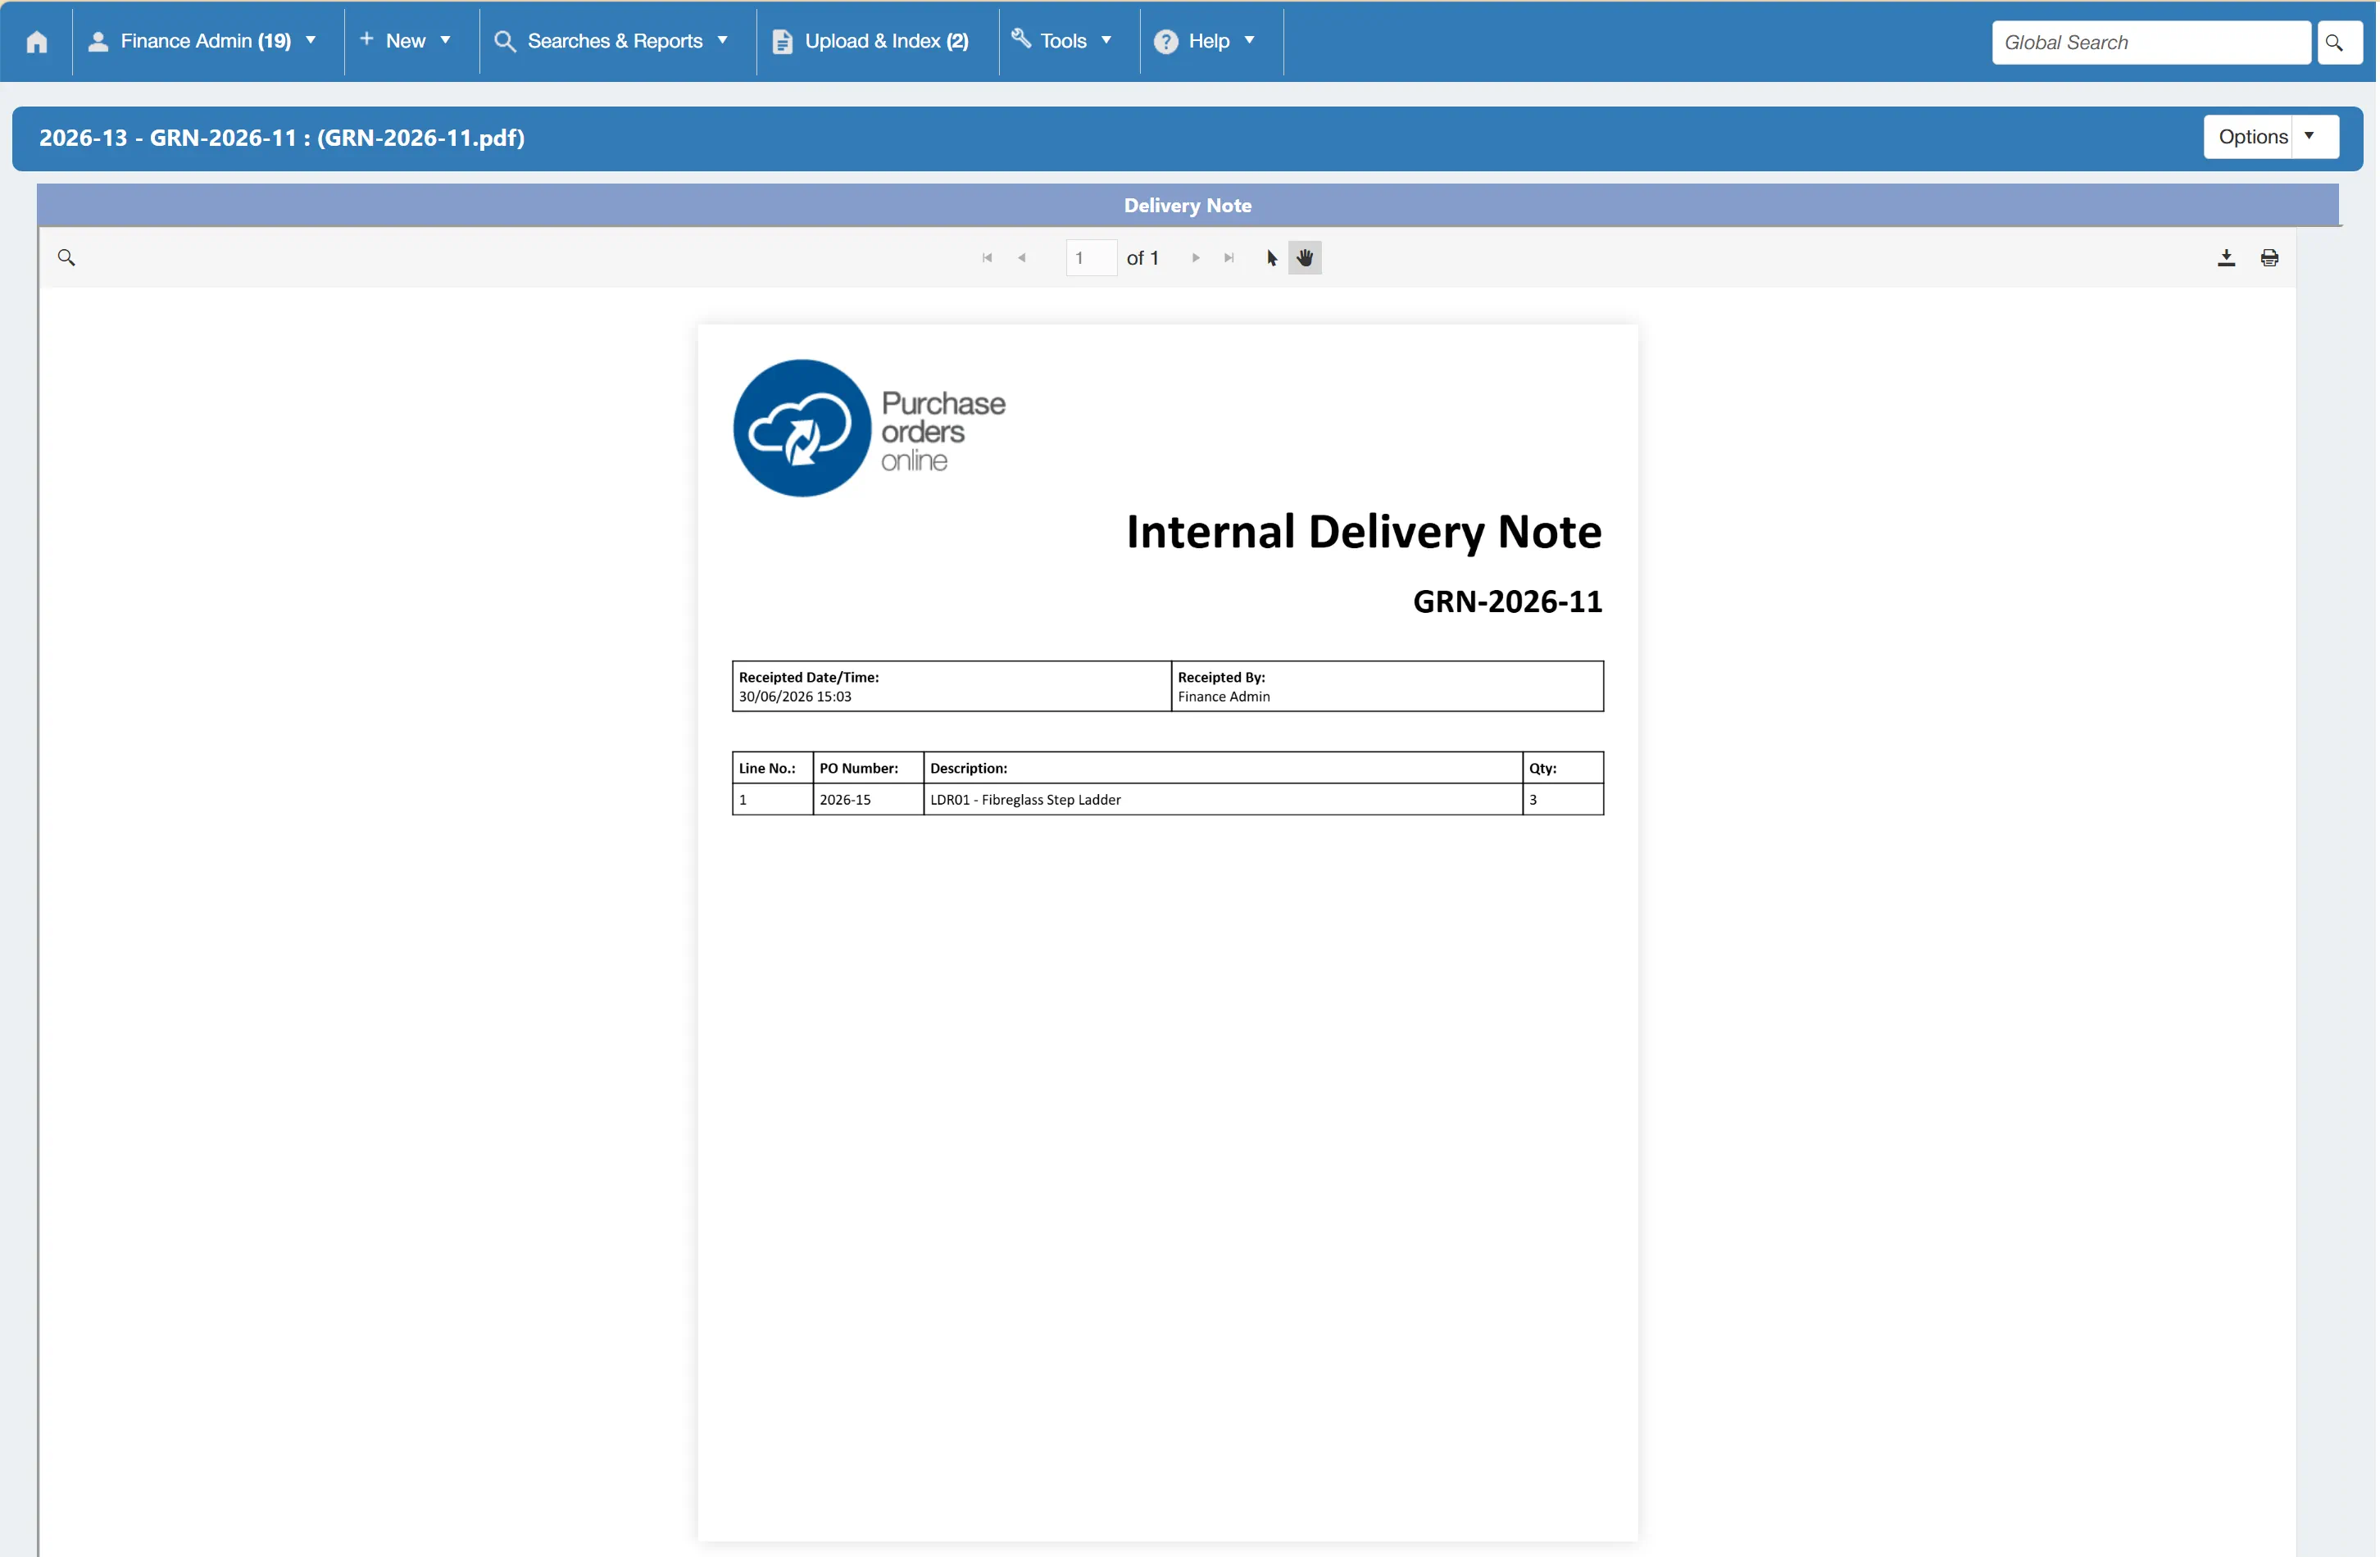
Task: Select the text selection cursor tool
Action: click(1272, 258)
